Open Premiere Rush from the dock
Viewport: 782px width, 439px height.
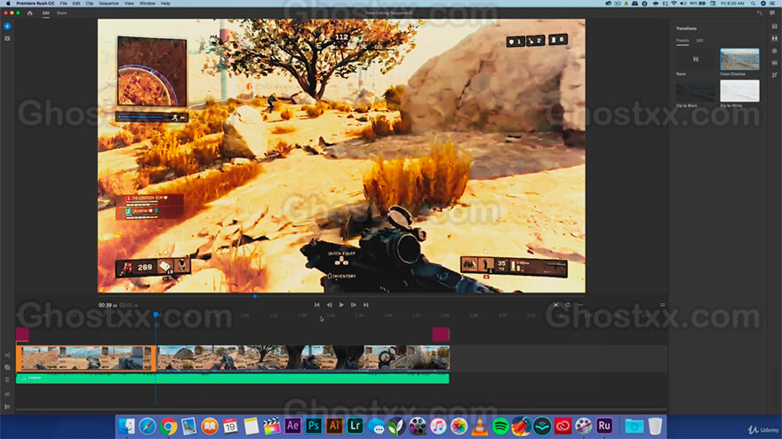pos(604,426)
